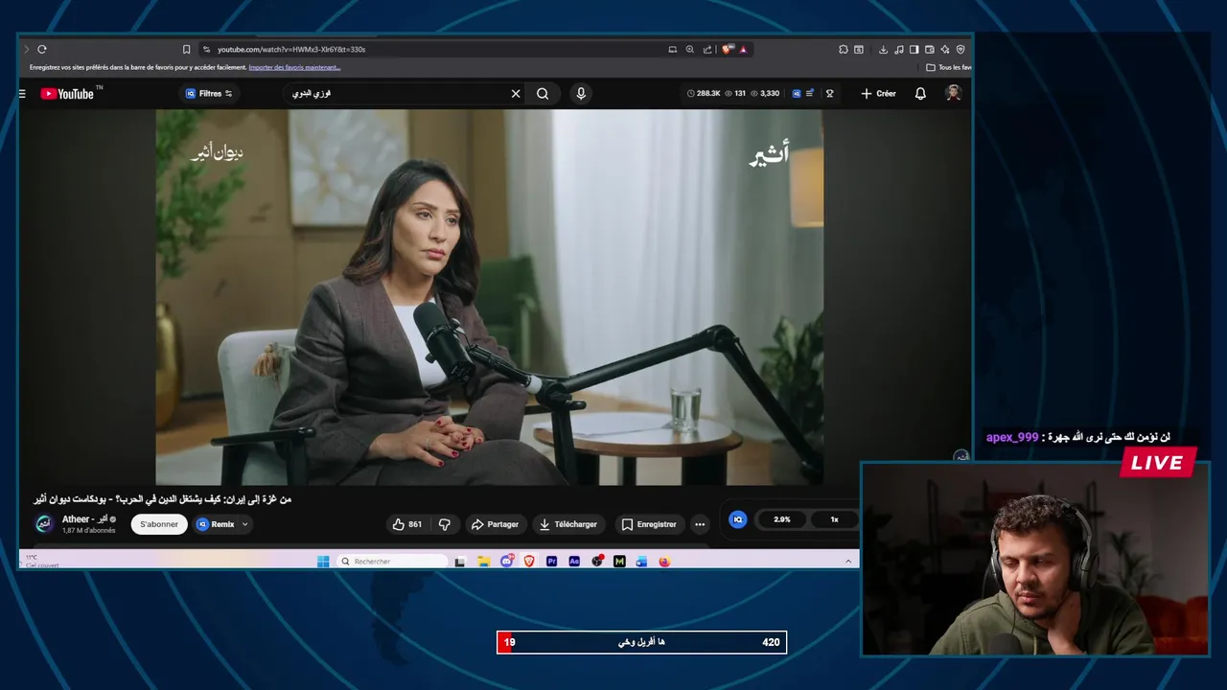Click the round vidIQ badge icon beside 2.9%
This screenshot has width=1227, height=690.
coord(738,519)
